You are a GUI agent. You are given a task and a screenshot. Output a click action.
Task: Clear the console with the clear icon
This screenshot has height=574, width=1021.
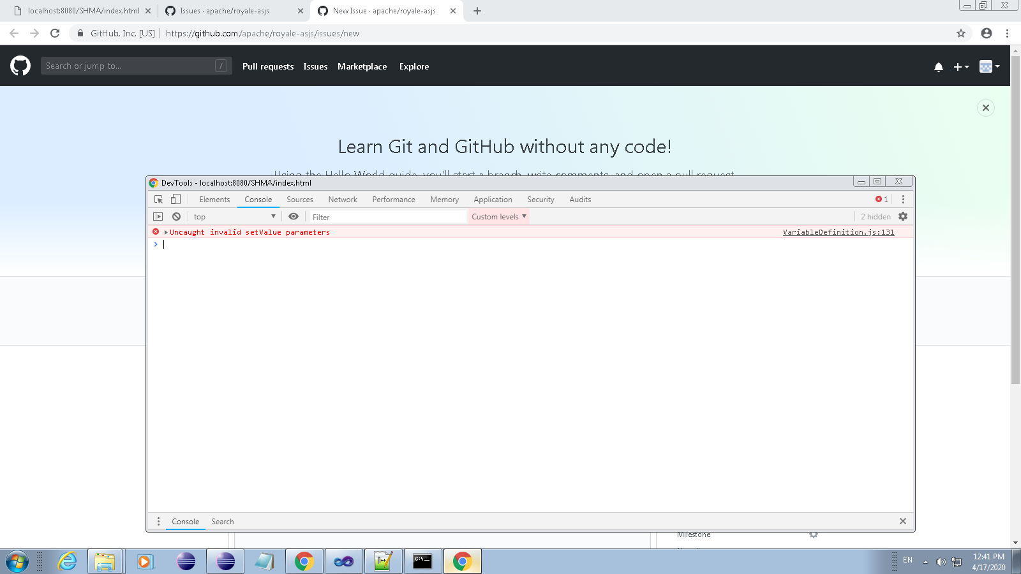(176, 216)
